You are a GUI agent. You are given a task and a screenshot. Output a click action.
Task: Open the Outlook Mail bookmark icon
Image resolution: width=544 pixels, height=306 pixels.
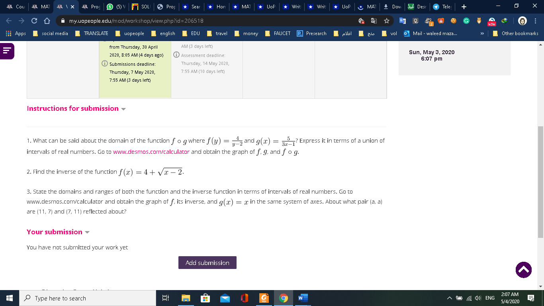[x=407, y=33]
